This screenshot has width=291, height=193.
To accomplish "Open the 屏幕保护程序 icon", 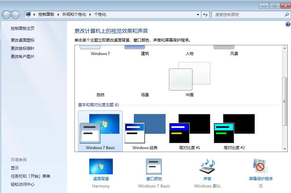I will click(261, 166).
